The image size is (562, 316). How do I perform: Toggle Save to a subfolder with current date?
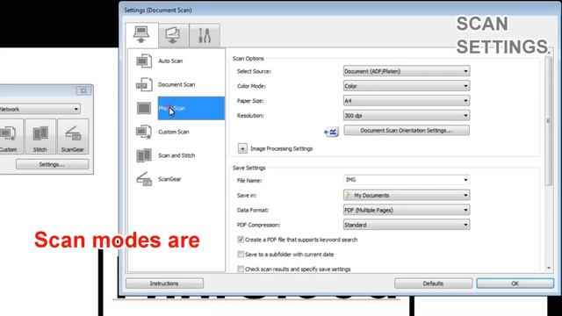tap(241, 254)
